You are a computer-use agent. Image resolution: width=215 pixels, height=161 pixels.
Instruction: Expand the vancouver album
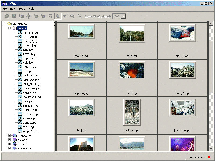9,136
